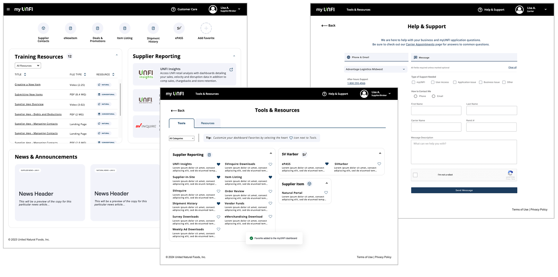Check the Application issue checkbox
Screen dimensions: 558x277
coord(455,82)
